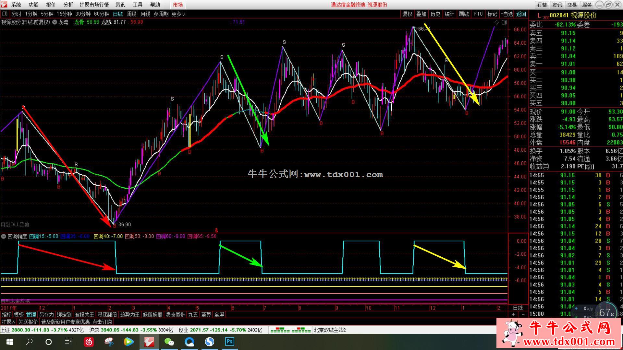623x350 pixels.
Task: Open Photoshop from taskbar
Action: click(229, 342)
